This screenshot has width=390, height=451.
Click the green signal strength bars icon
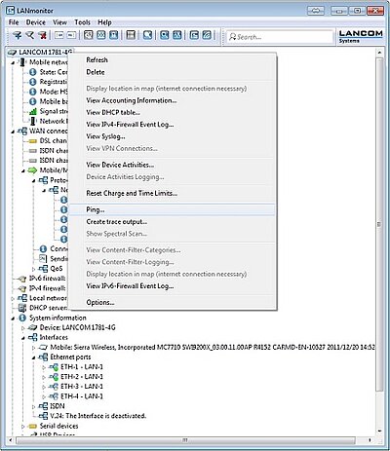click(33, 111)
